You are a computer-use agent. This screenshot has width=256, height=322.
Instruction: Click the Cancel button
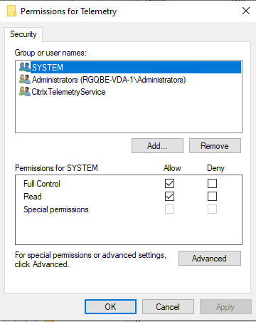click(x=168, y=307)
